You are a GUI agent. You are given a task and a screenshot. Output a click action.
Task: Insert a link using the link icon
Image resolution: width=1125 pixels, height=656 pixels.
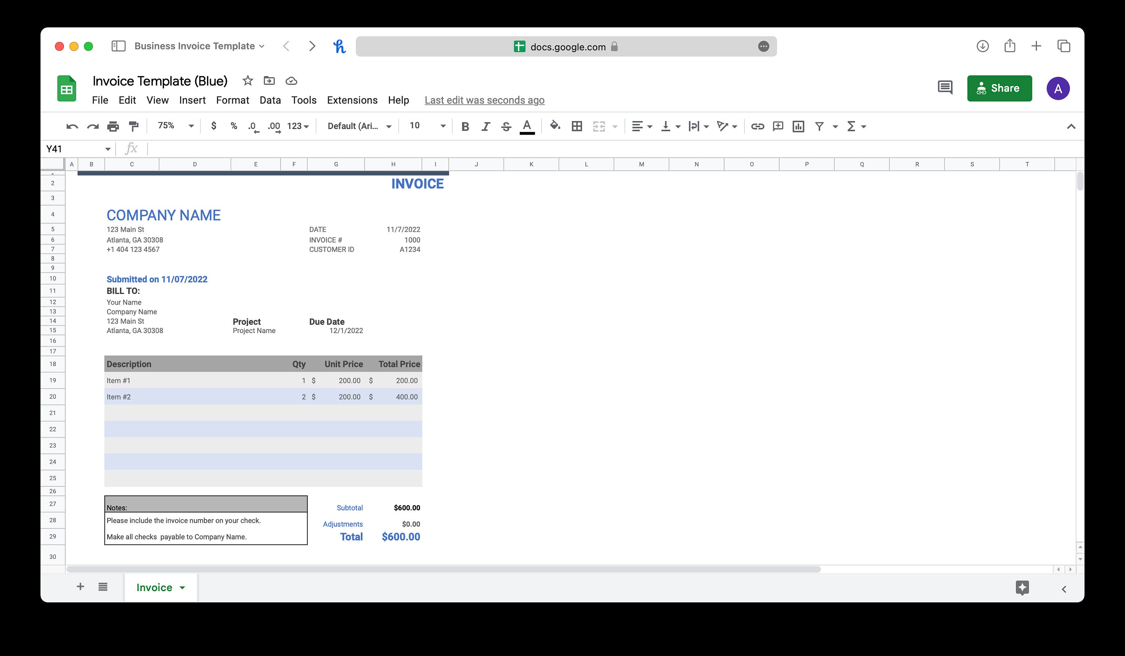(758, 126)
